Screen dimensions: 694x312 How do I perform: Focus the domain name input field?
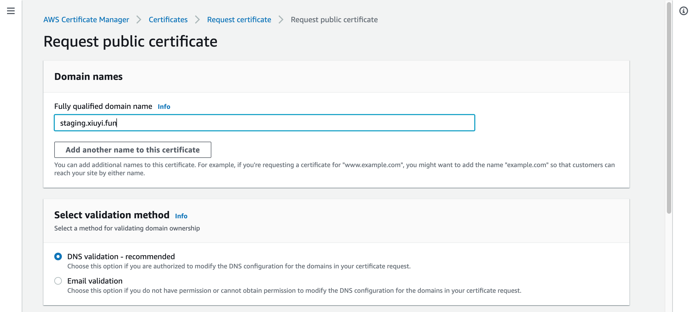pyautogui.click(x=265, y=123)
